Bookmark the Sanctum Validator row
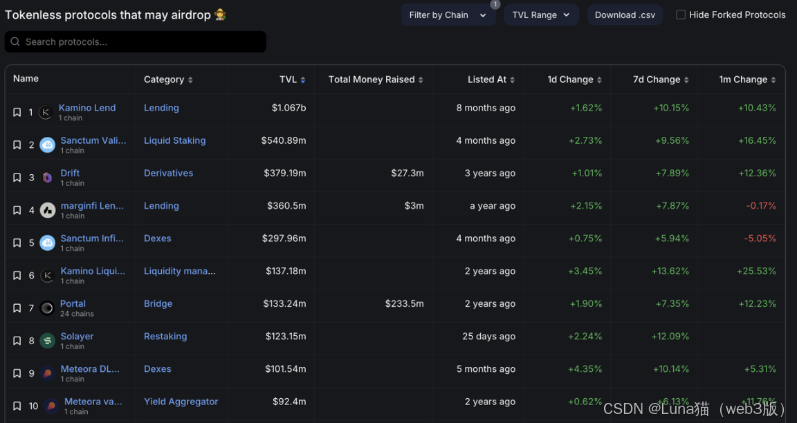Screen dimensions: 797x423 coord(17,144)
